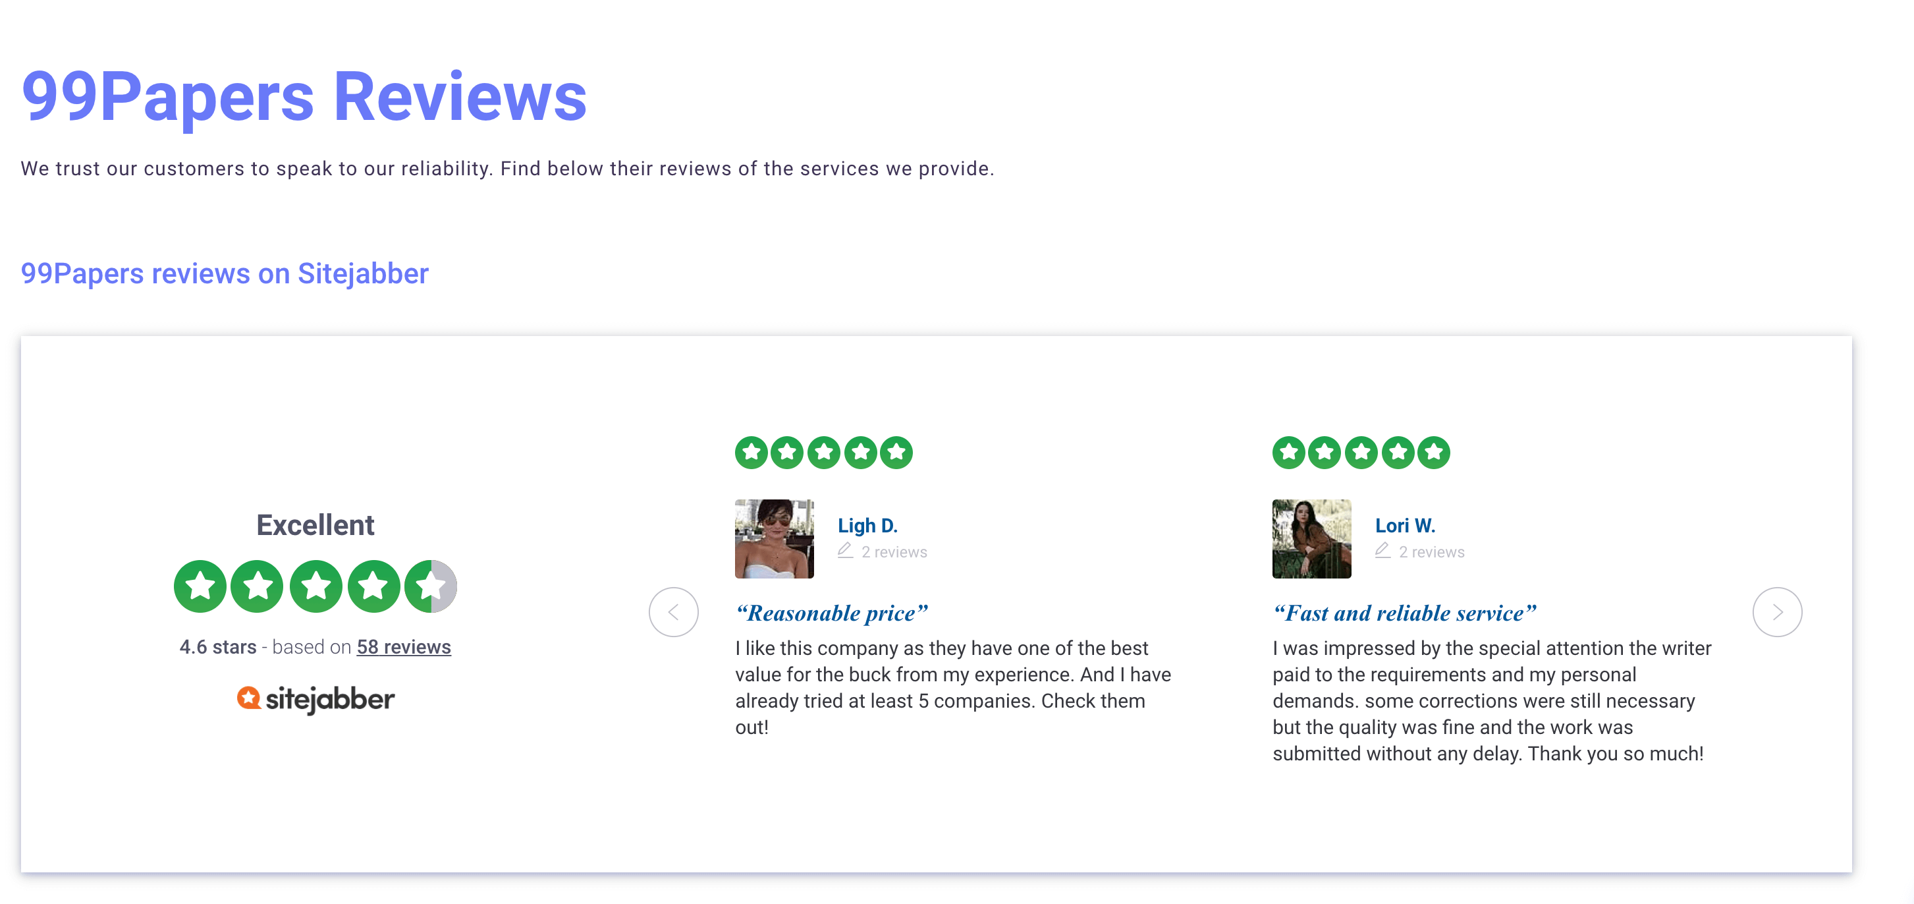Click the Excellent rating label
The height and width of the screenshot is (904, 1914).
pos(315,525)
